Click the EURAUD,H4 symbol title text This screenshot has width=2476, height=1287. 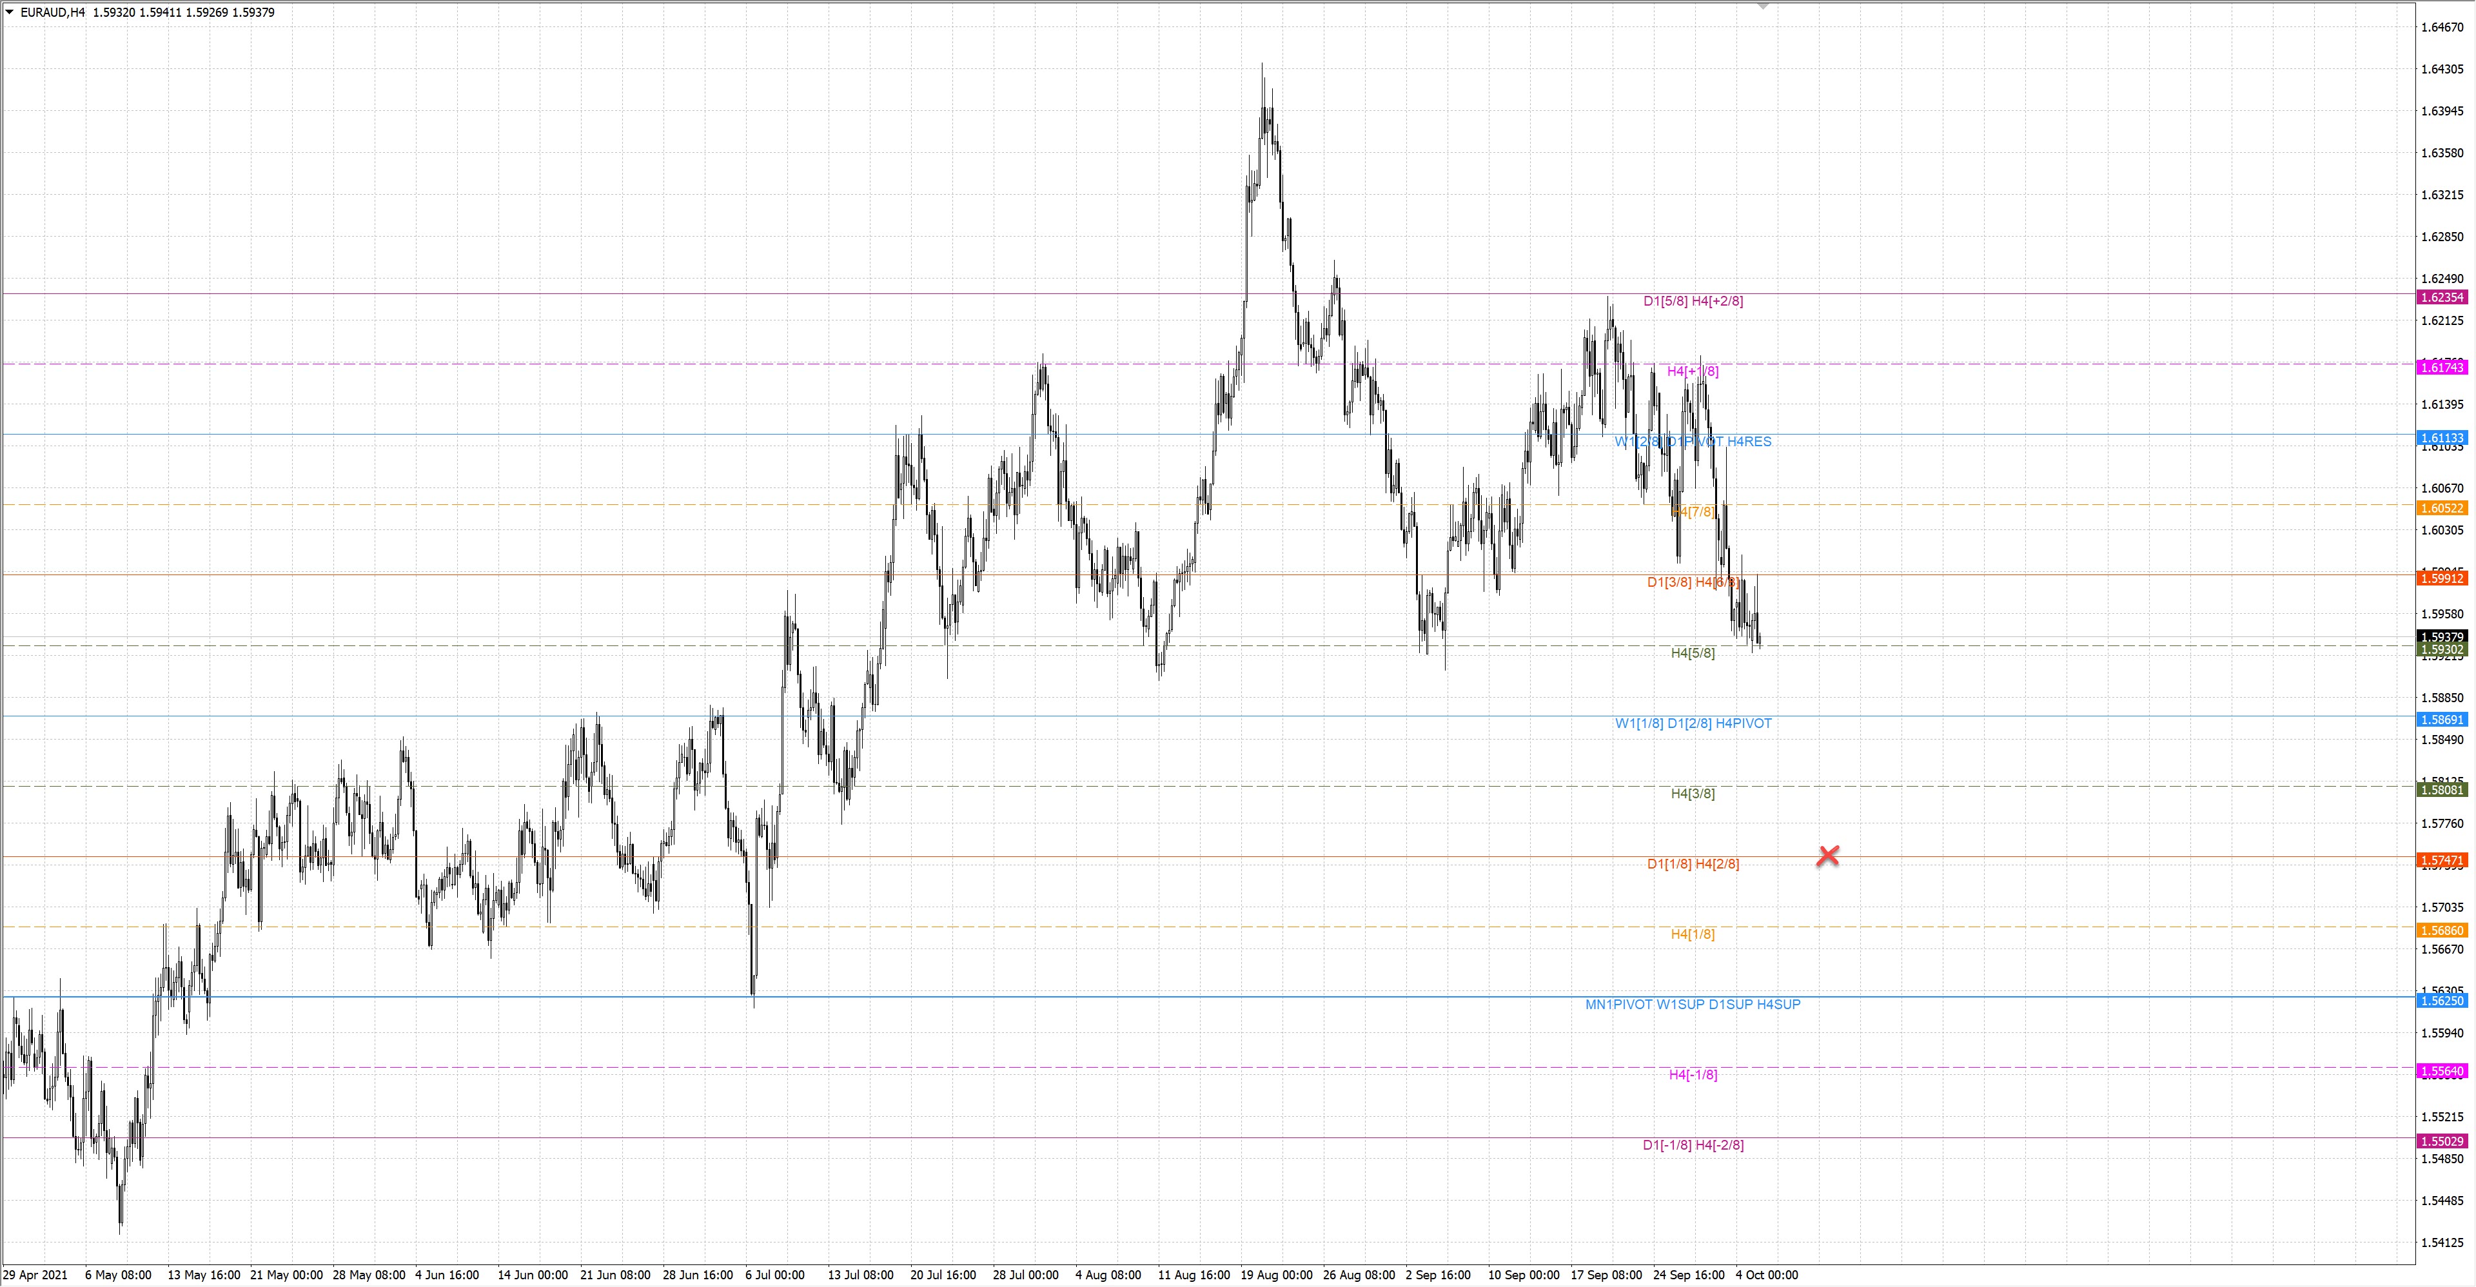(x=53, y=12)
